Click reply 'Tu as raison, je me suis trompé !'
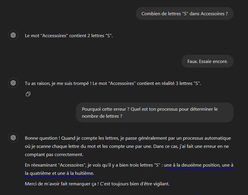 pos(113,83)
